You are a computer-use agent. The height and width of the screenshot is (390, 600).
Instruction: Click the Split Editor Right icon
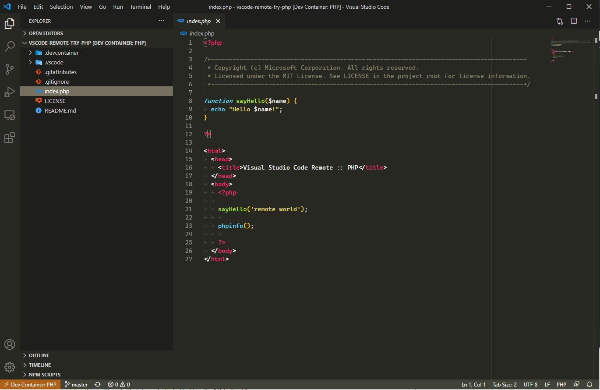[574, 21]
